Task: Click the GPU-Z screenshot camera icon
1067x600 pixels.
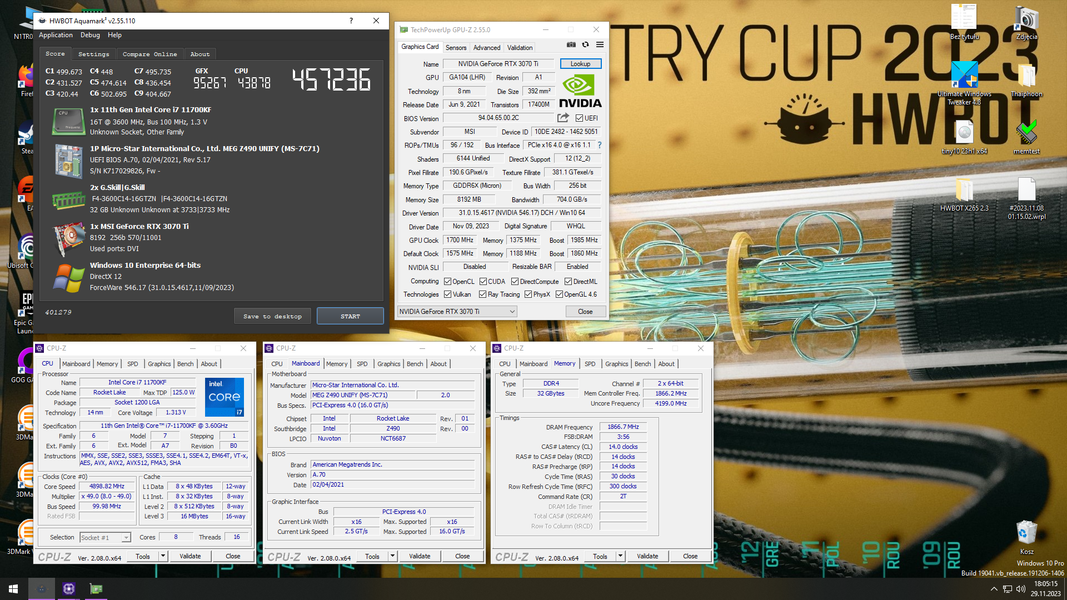Action: point(571,45)
